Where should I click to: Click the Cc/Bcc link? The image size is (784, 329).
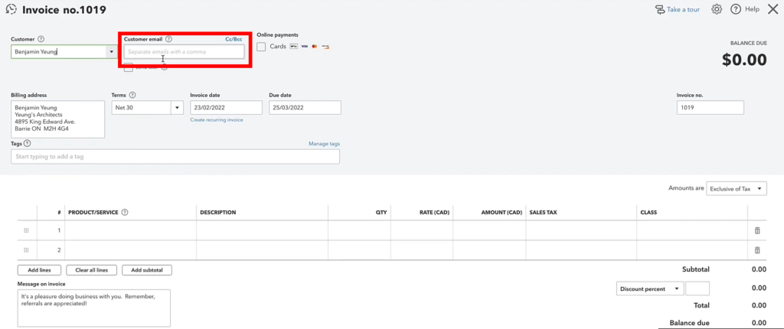[234, 39]
